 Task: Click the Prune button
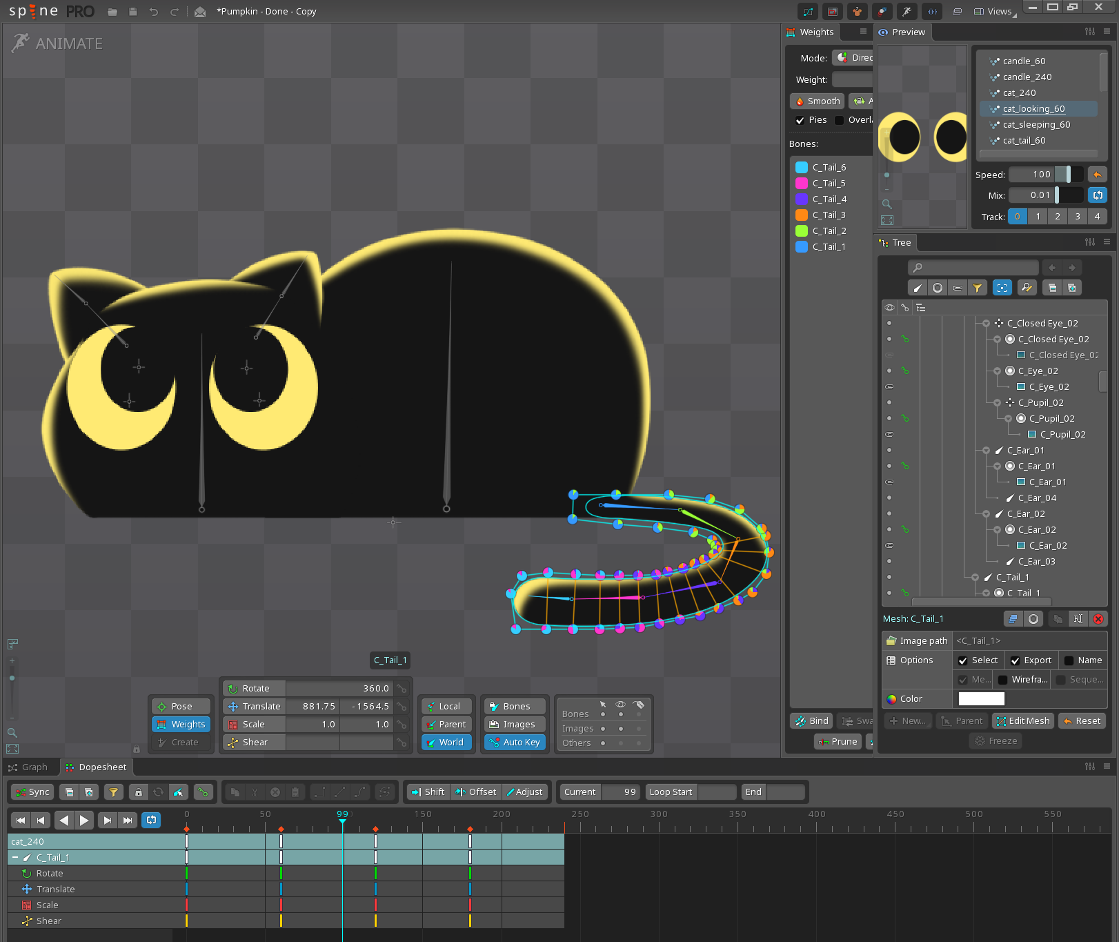click(838, 742)
